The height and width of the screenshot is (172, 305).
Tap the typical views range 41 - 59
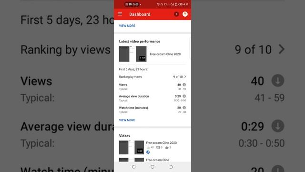pyautogui.click(x=182, y=89)
